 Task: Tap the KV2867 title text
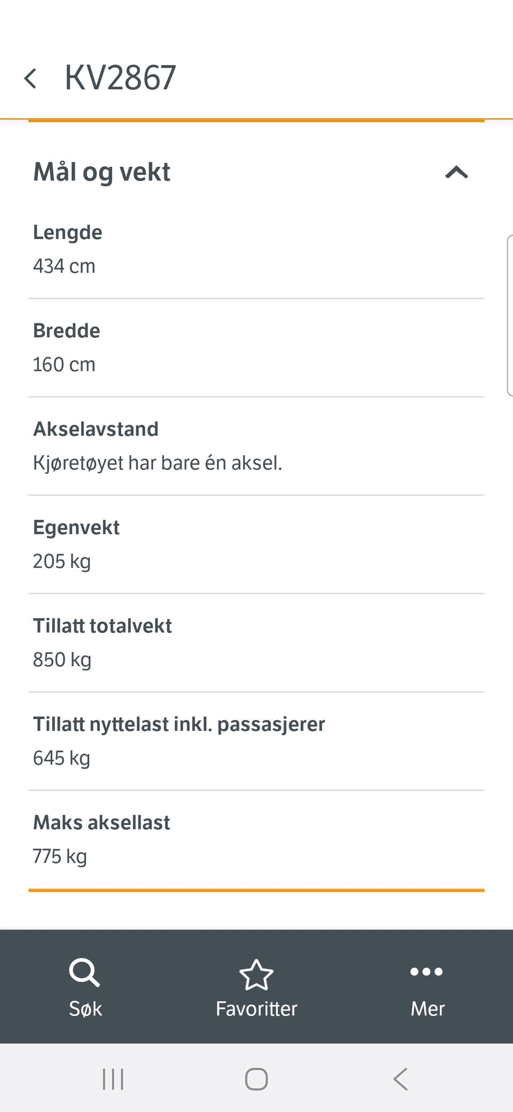120,78
